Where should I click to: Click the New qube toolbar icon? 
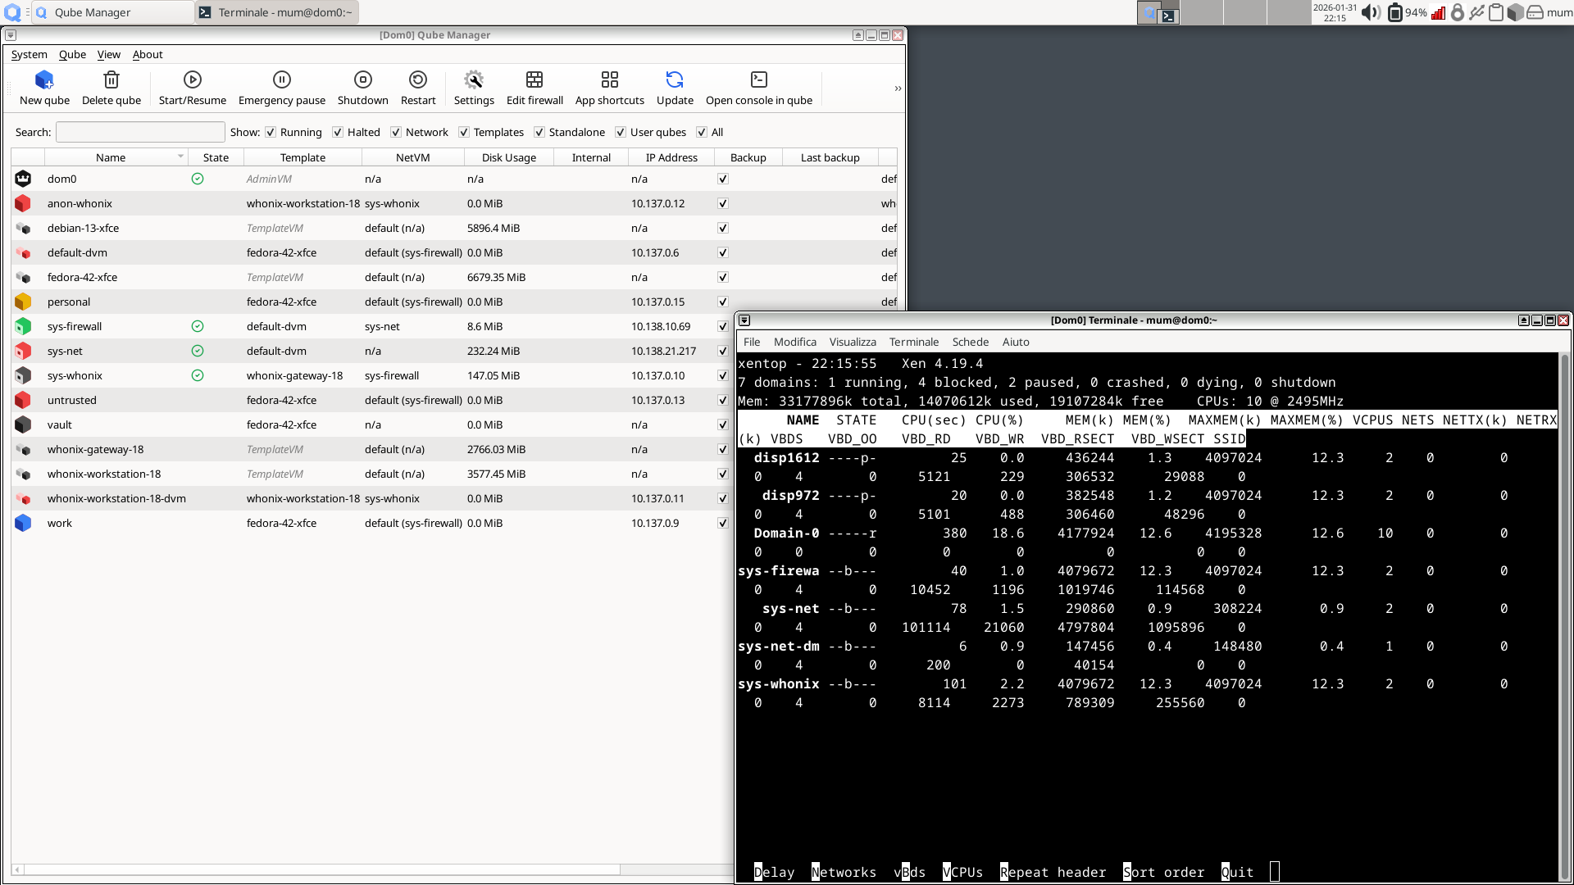click(44, 79)
